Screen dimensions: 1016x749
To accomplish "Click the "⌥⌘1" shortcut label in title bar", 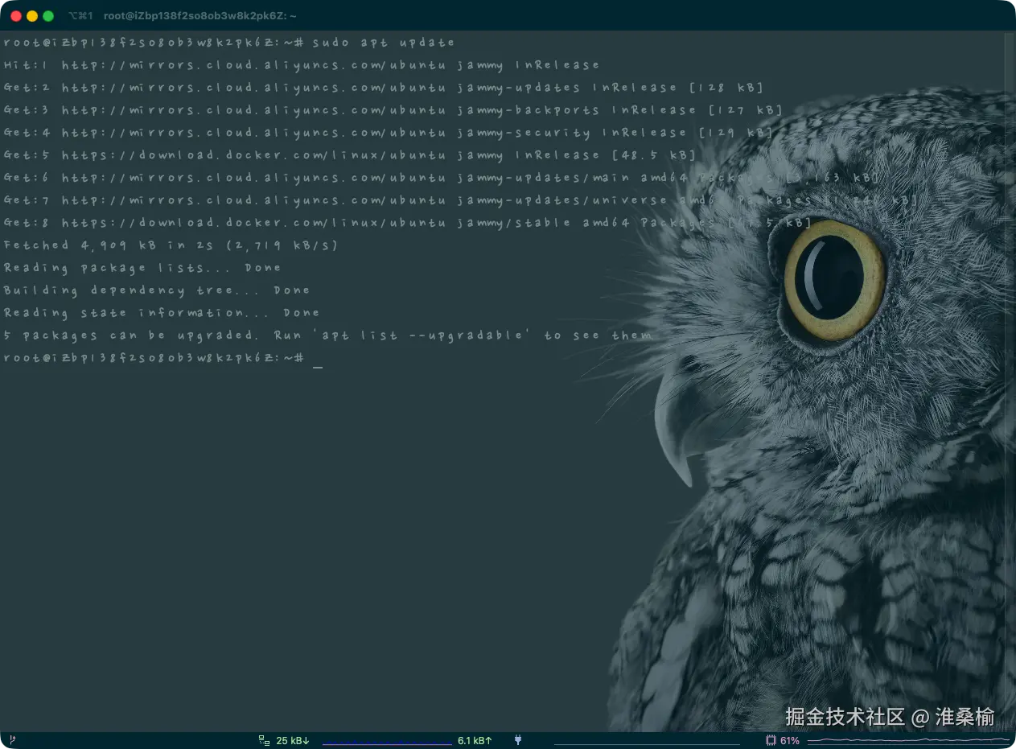I will point(80,16).
